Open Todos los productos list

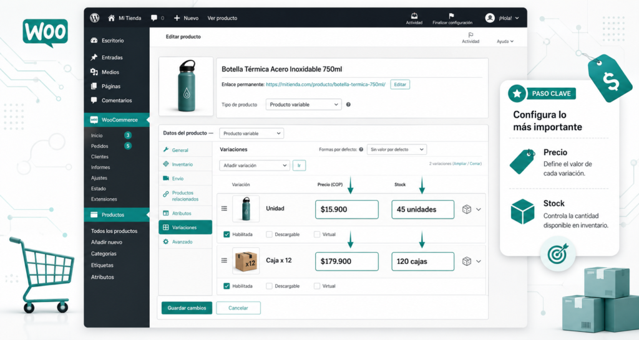114,231
